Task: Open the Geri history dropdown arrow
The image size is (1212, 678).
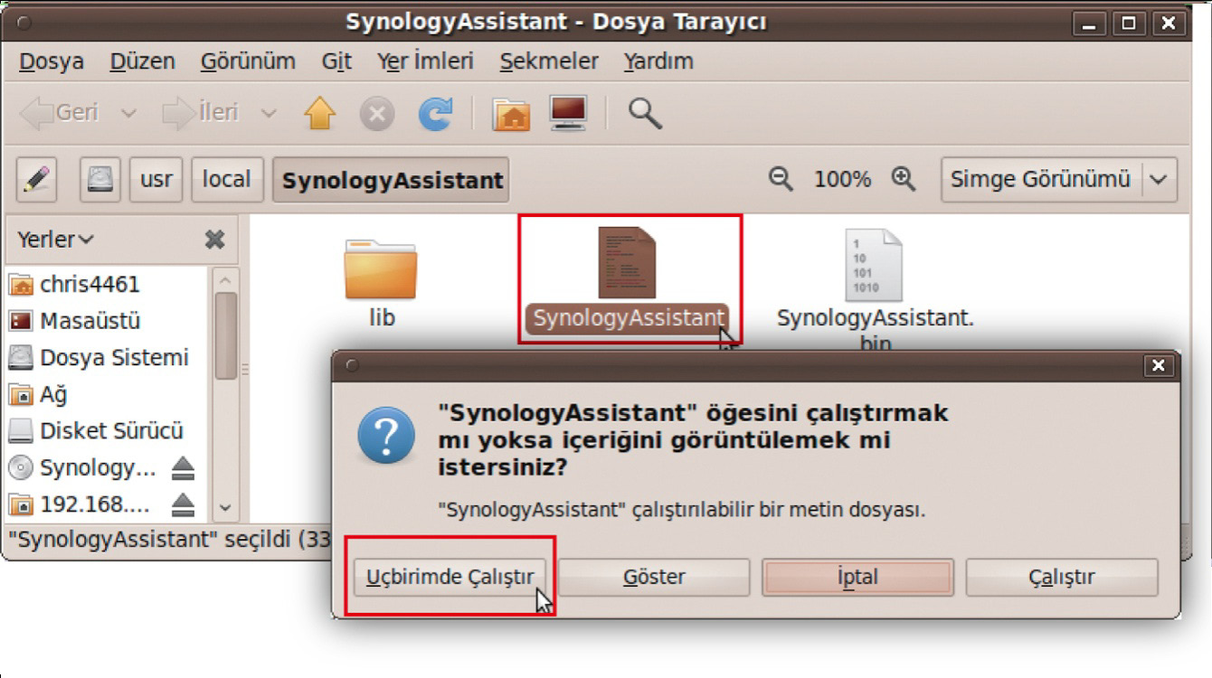Action: tap(128, 114)
